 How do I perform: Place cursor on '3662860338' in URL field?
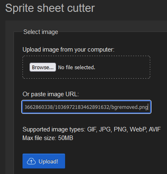(38, 107)
